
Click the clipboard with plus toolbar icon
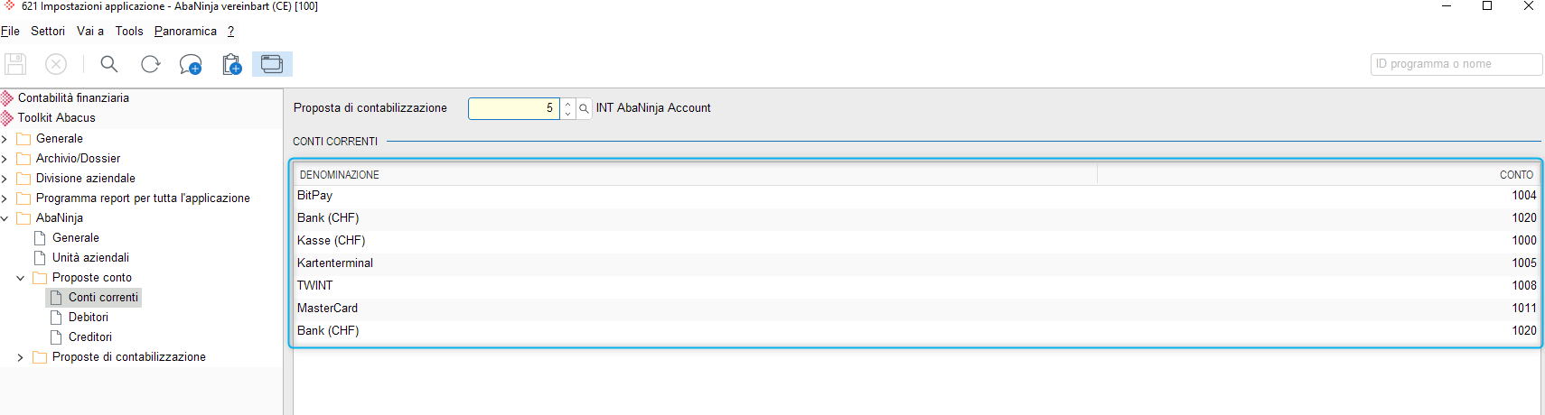pyautogui.click(x=231, y=64)
